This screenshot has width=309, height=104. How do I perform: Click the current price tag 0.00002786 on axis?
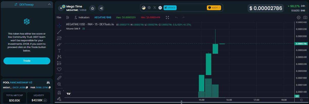pyautogui.click(x=301, y=44)
